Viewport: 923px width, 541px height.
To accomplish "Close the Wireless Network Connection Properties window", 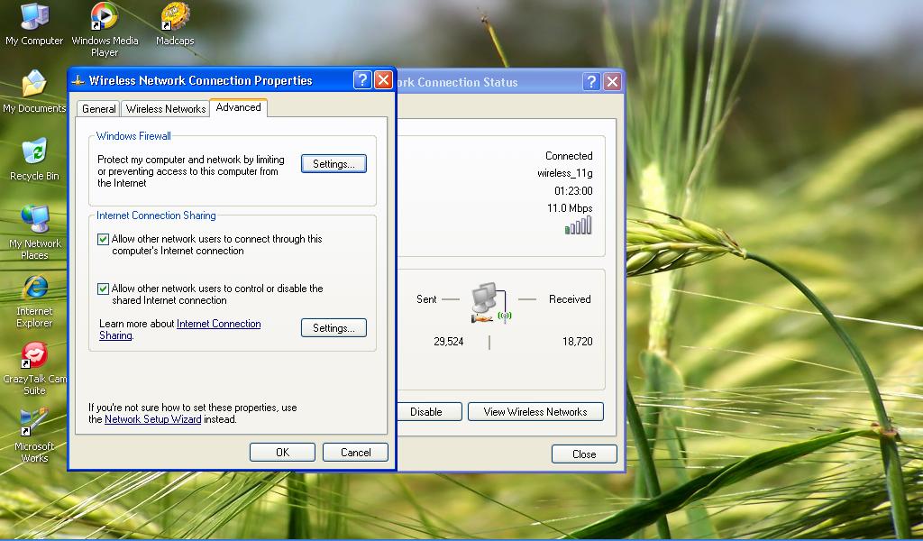I will click(x=383, y=80).
